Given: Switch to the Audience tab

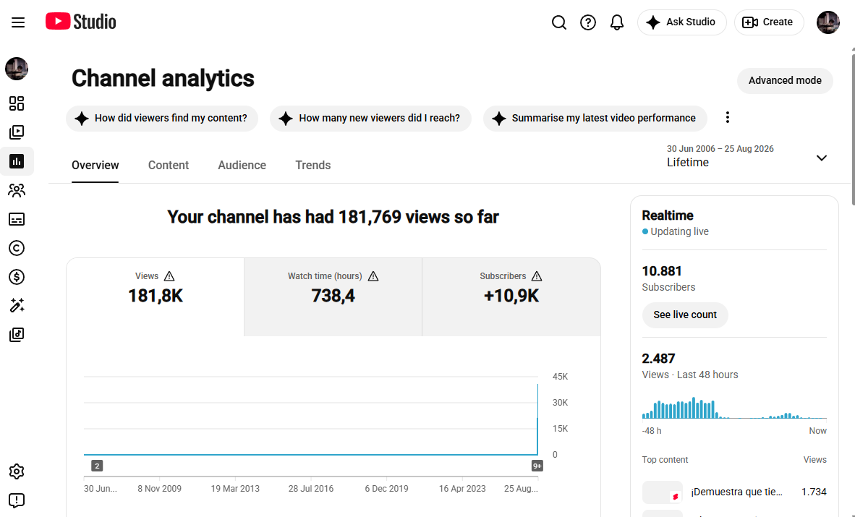Looking at the screenshot, I should [242, 166].
